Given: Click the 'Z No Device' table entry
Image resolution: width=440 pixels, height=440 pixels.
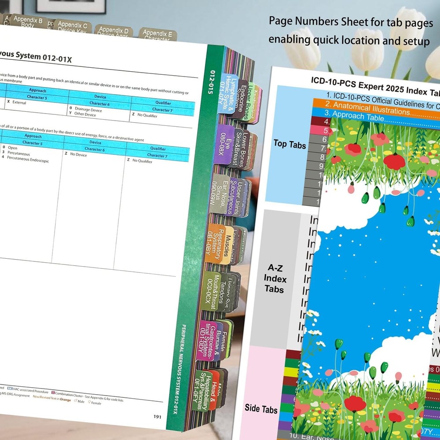Looking at the screenshot, I should click(76, 154).
